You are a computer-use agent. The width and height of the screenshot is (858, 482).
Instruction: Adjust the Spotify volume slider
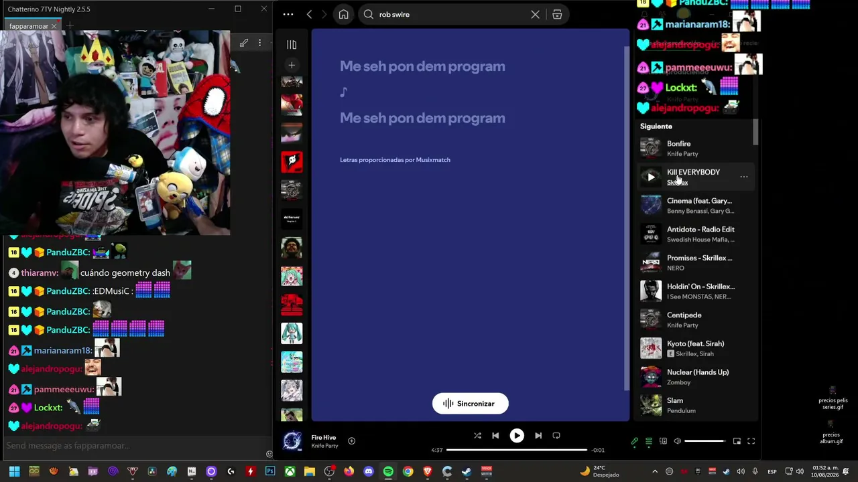704,441
